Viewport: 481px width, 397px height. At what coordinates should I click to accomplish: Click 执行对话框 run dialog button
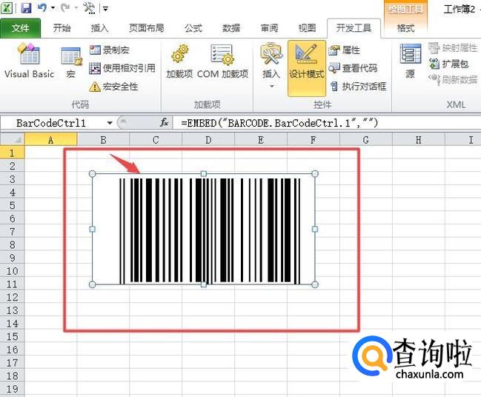357,87
